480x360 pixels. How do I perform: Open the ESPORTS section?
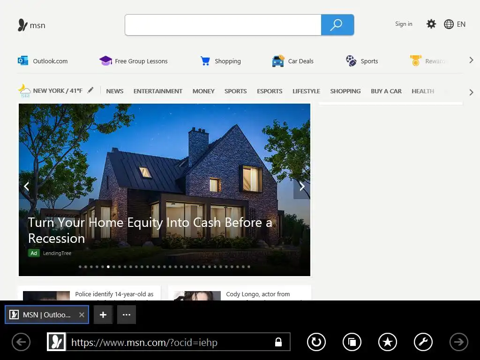pos(270,91)
